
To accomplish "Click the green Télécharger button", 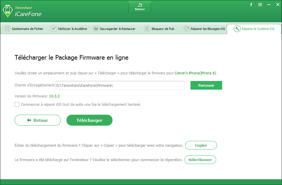I will click(x=89, y=120).
